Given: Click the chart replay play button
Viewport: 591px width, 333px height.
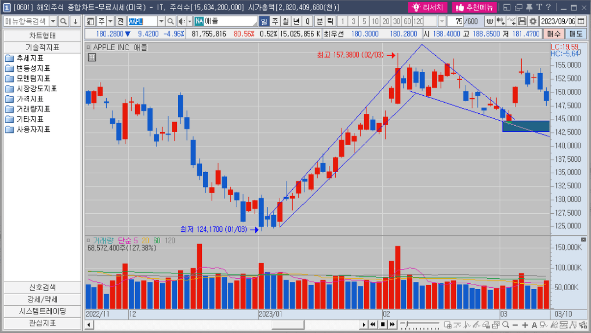Looking at the screenshot, I should tap(364, 325).
